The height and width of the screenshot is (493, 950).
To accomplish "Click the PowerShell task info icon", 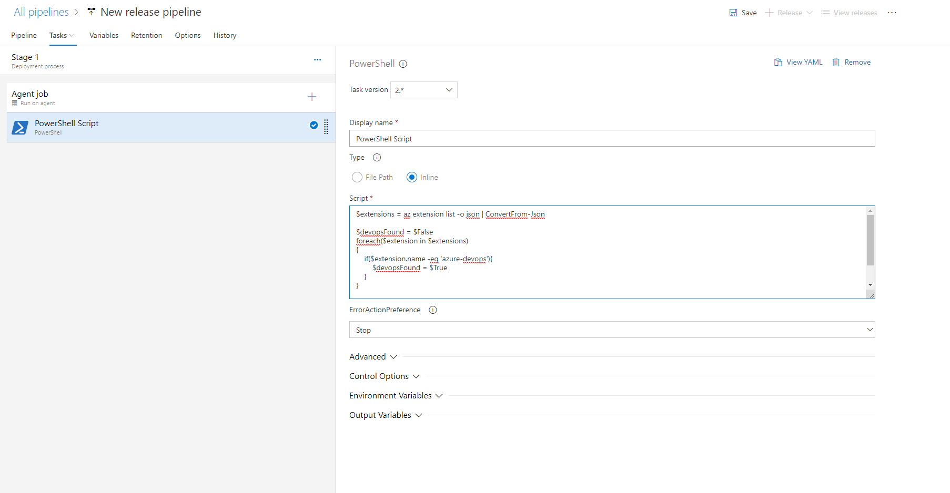I will point(403,64).
